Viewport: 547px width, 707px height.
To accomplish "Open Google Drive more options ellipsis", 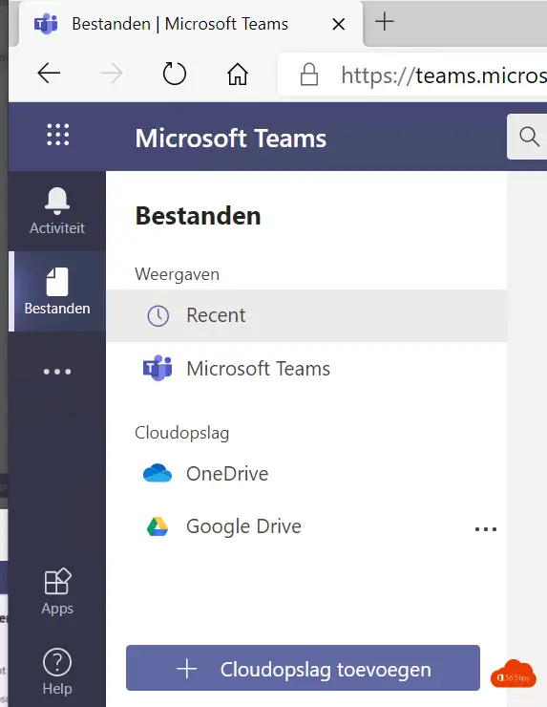I will tap(486, 529).
